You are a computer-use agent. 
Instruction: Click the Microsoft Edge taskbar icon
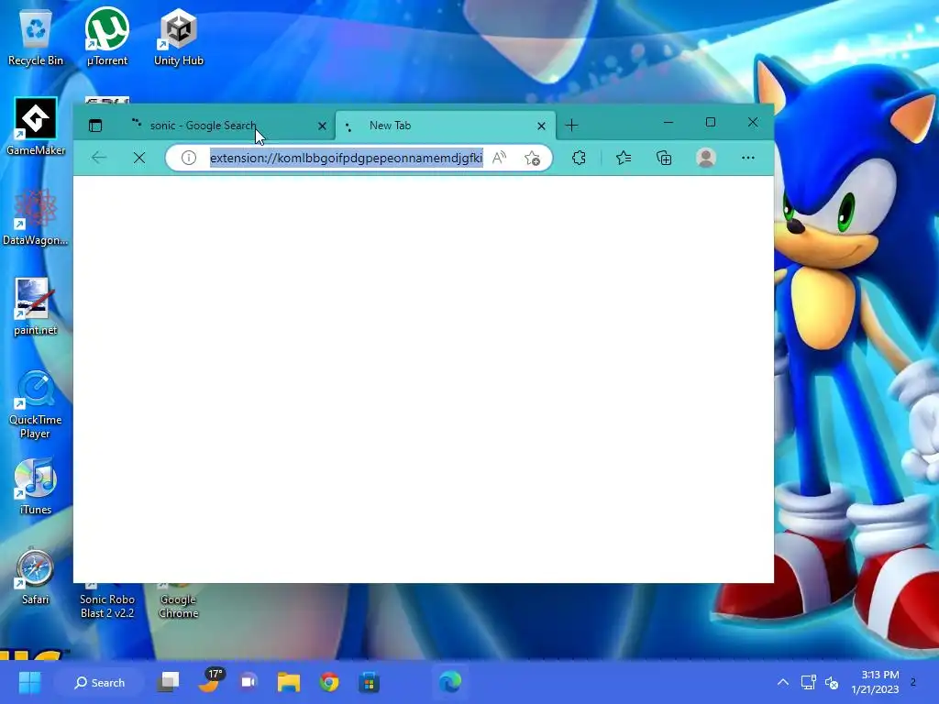pyautogui.click(x=449, y=682)
